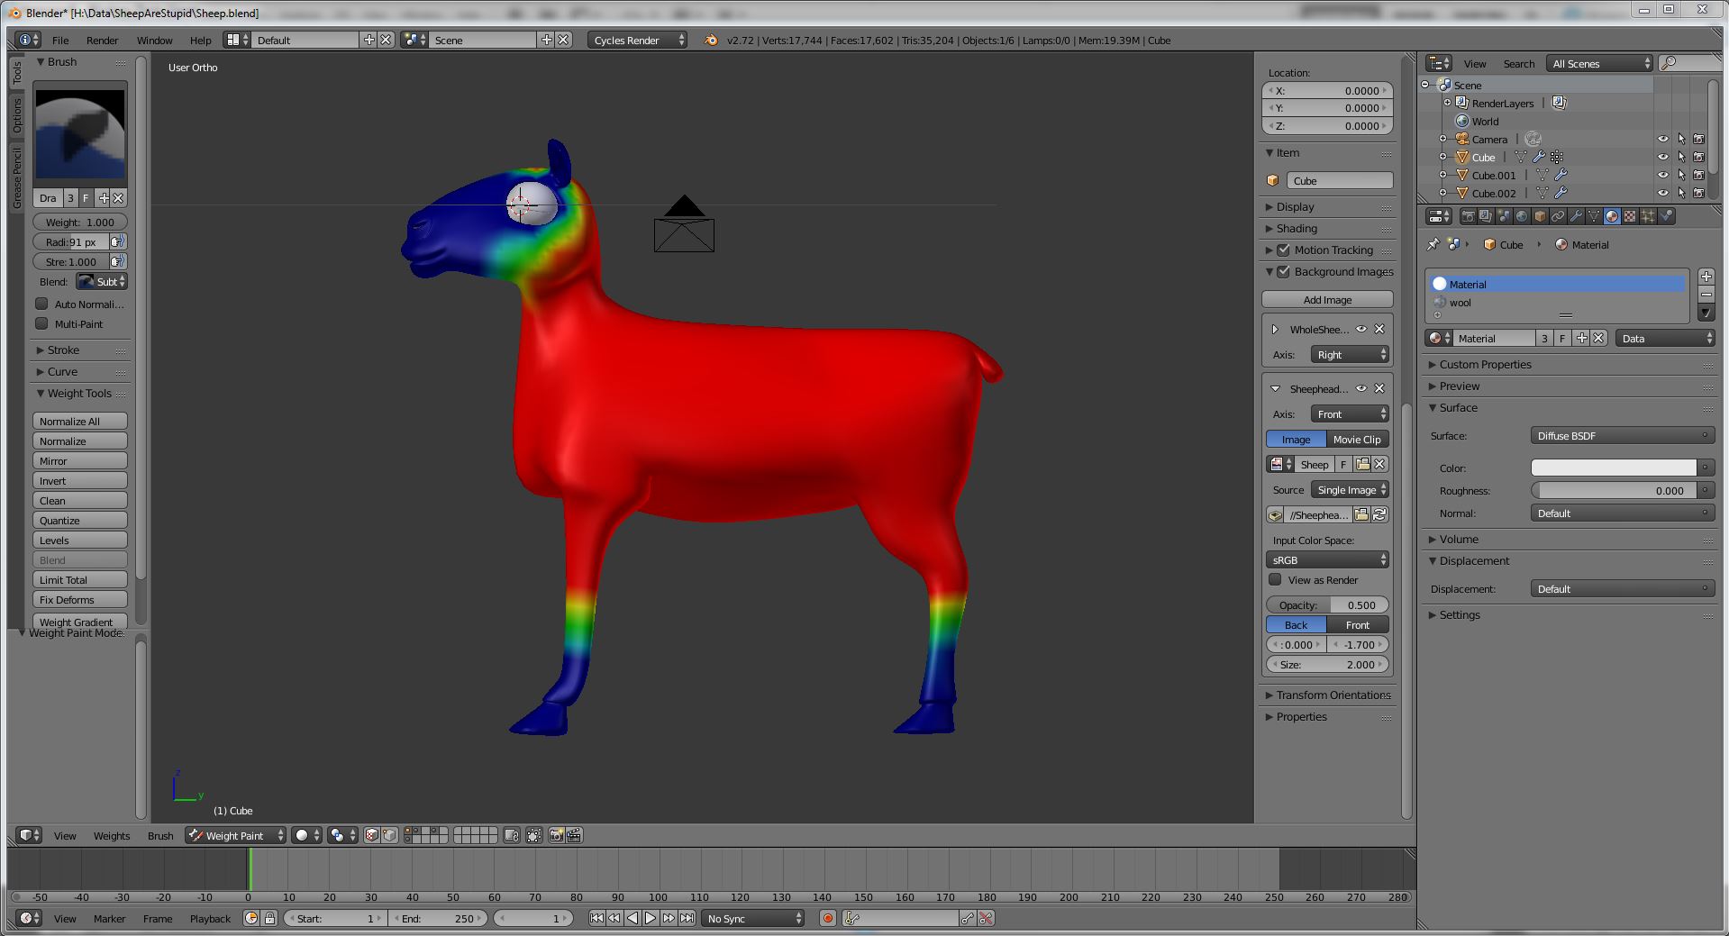Hide the Sheephead background image eye toggle

[x=1361, y=388]
